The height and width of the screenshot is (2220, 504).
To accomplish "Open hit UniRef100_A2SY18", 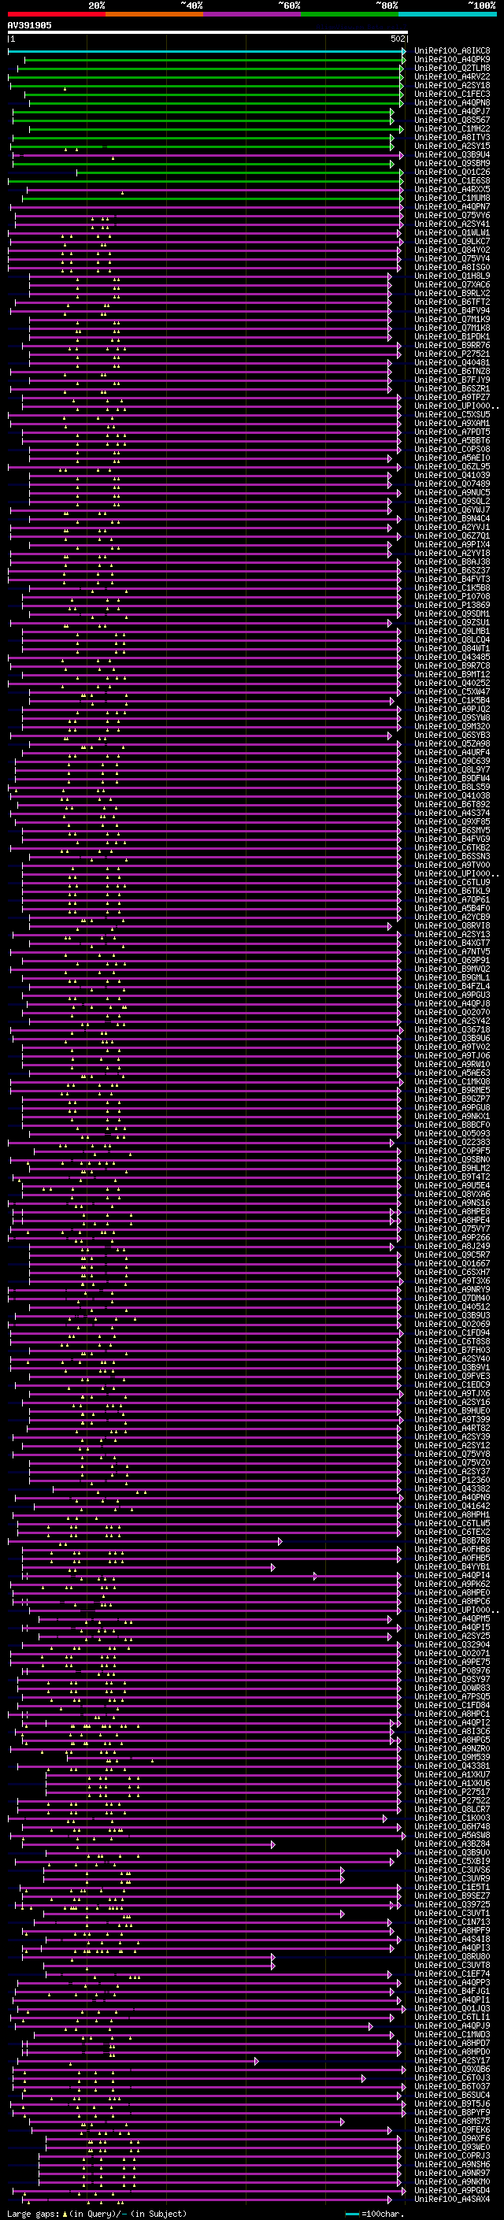I will [x=452, y=85].
